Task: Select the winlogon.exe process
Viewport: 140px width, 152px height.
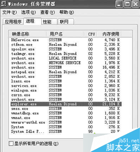Action: tap(66, 90)
